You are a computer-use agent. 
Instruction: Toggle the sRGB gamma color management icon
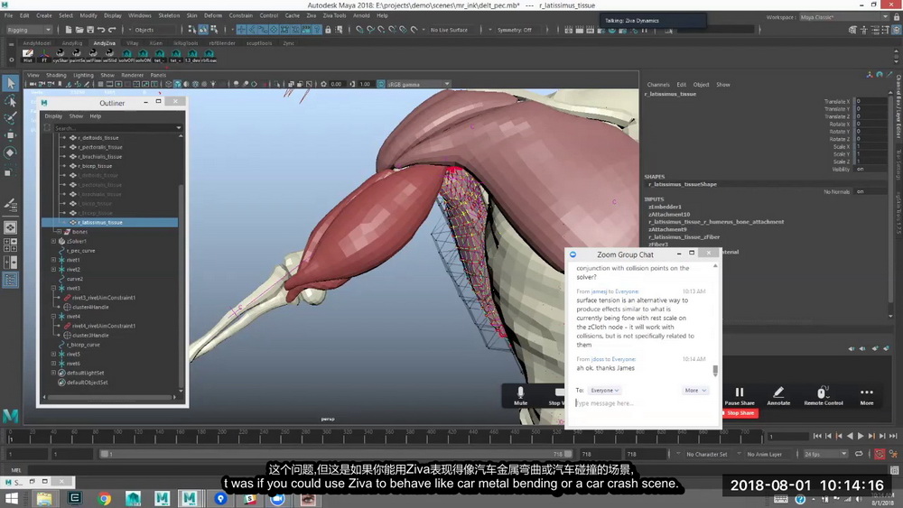381,84
